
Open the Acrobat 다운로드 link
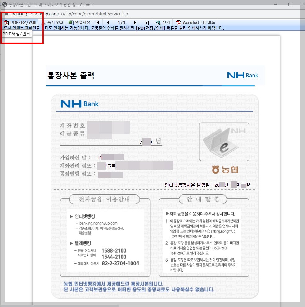(x=195, y=22)
